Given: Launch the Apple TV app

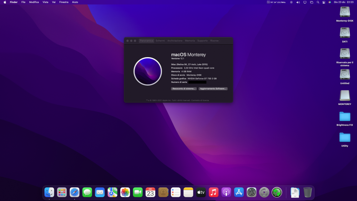Looking at the screenshot, I should (201, 192).
